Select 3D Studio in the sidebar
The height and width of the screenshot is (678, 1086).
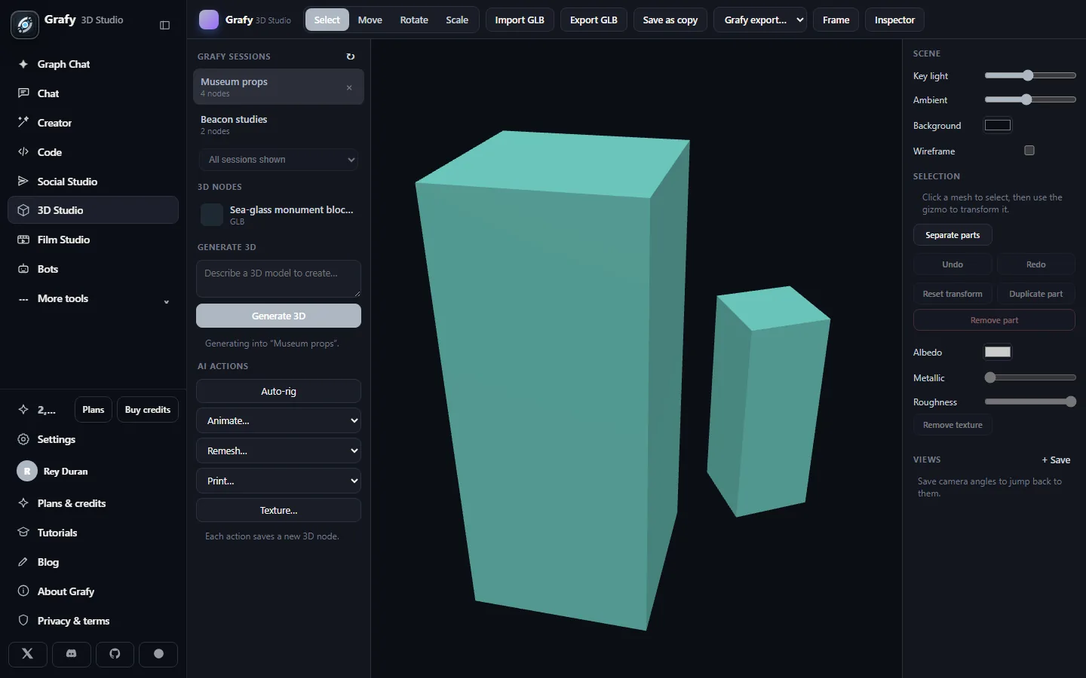(x=93, y=210)
